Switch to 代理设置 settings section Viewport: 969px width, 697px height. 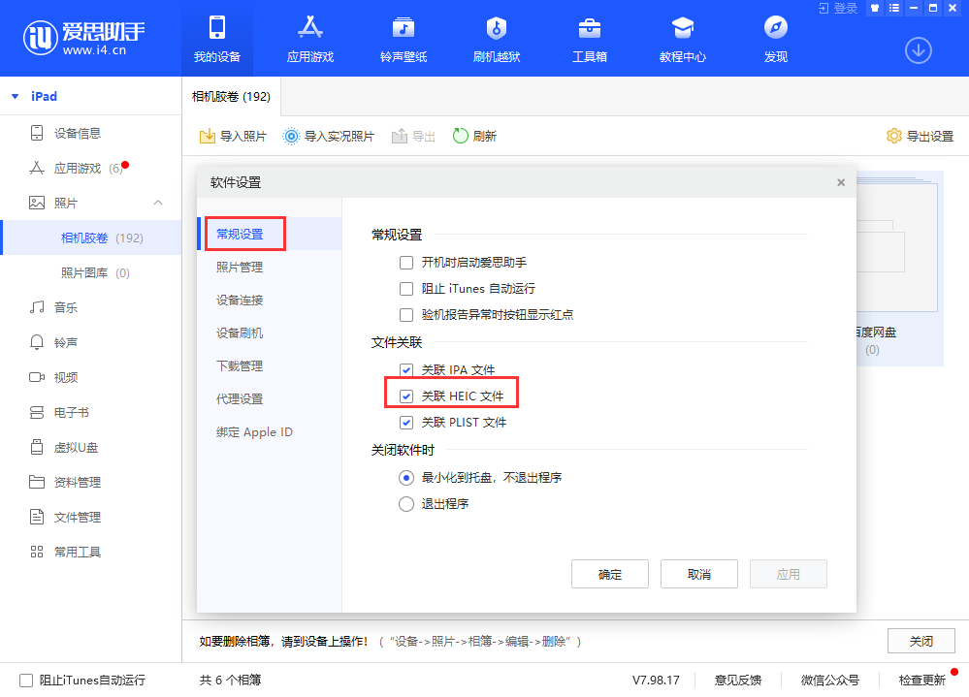(240, 399)
